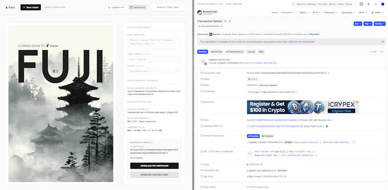Switch to the State tab
388x190 pixels.
point(261,52)
